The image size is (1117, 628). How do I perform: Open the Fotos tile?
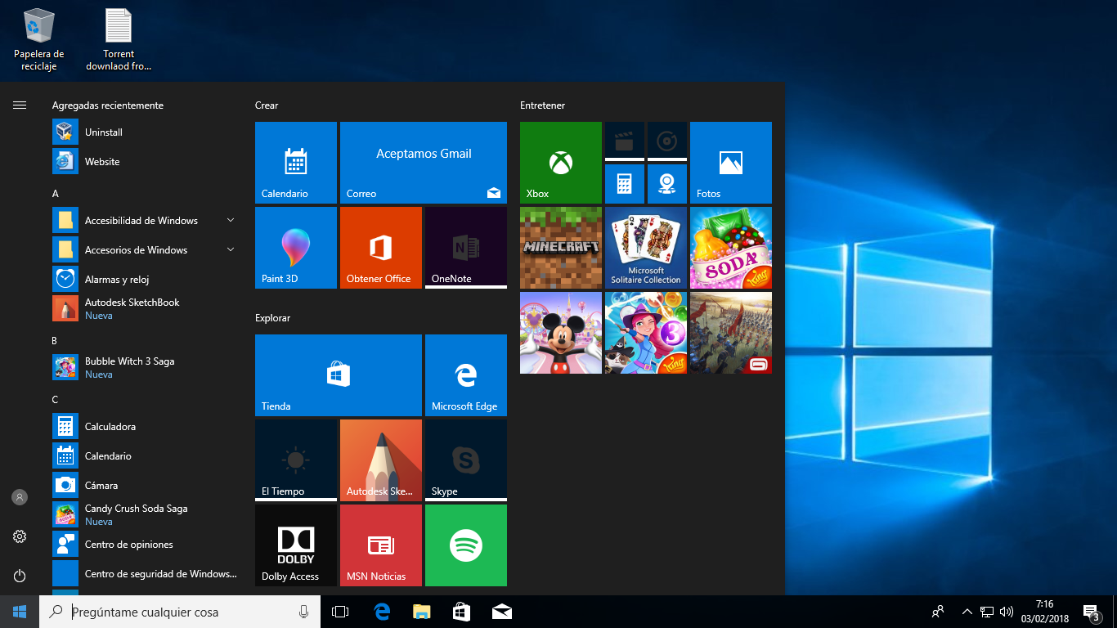(x=731, y=163)
